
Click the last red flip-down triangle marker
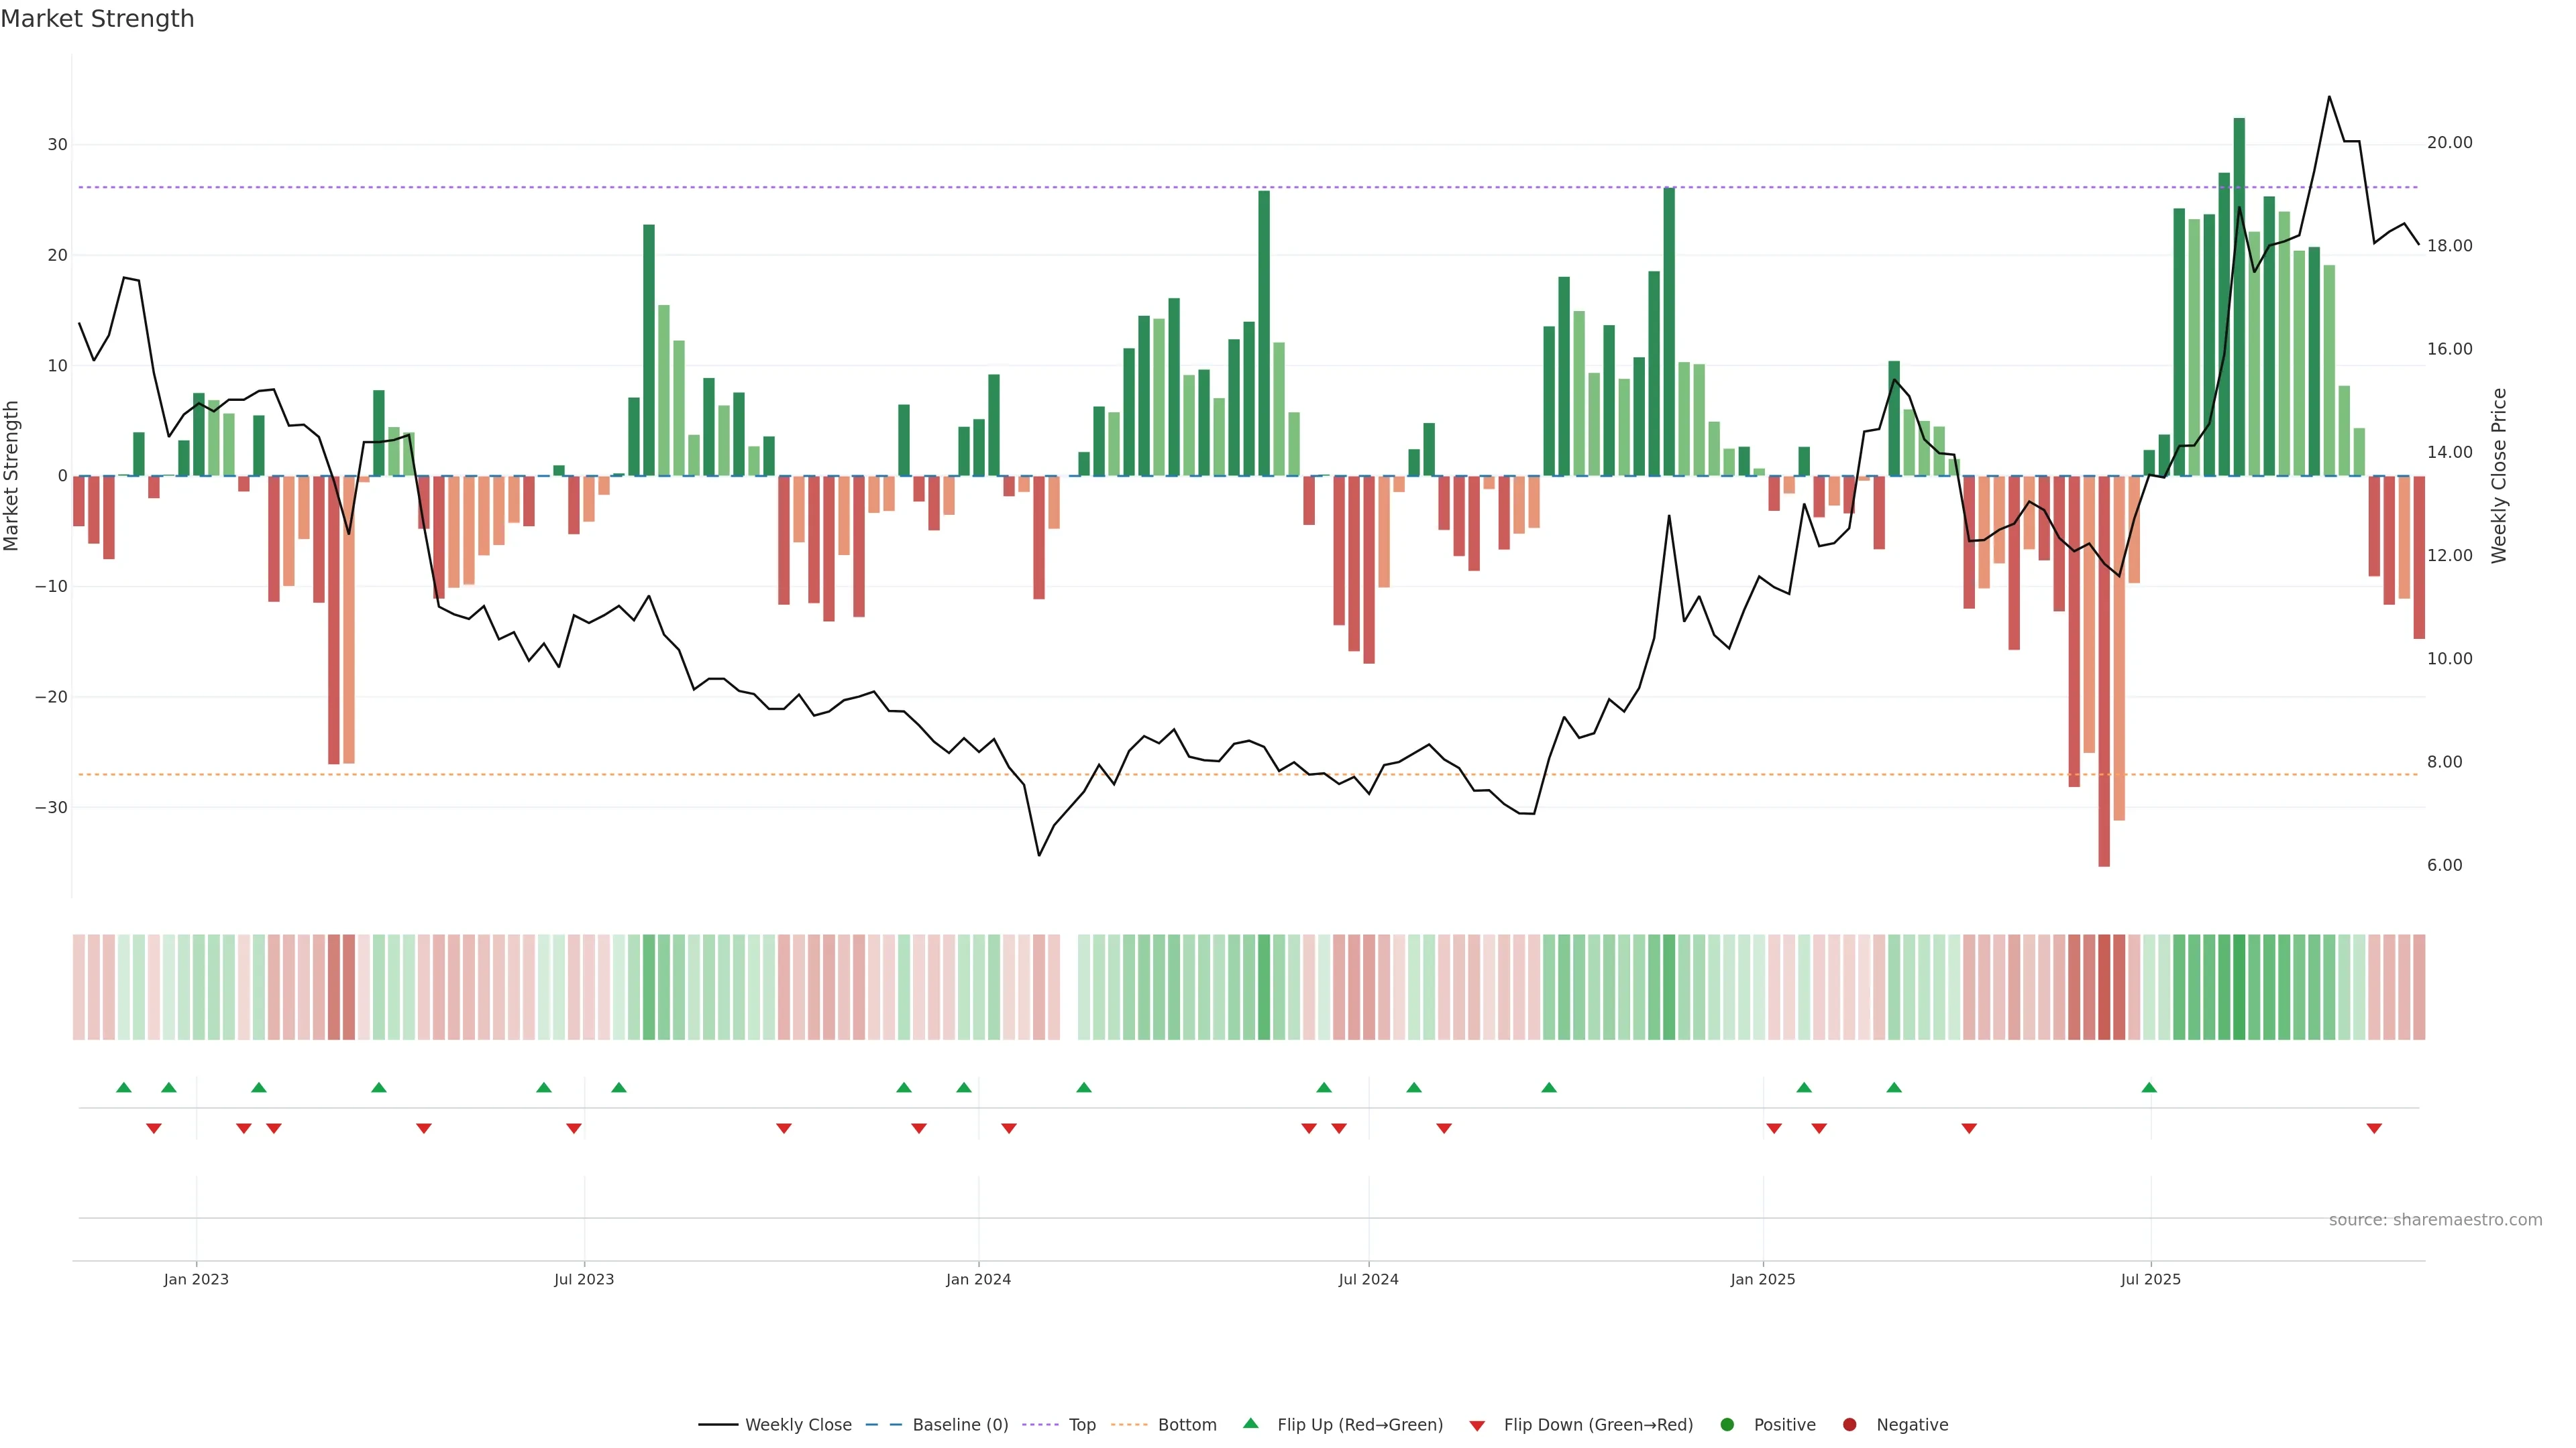click(x=2374, y=1128)
